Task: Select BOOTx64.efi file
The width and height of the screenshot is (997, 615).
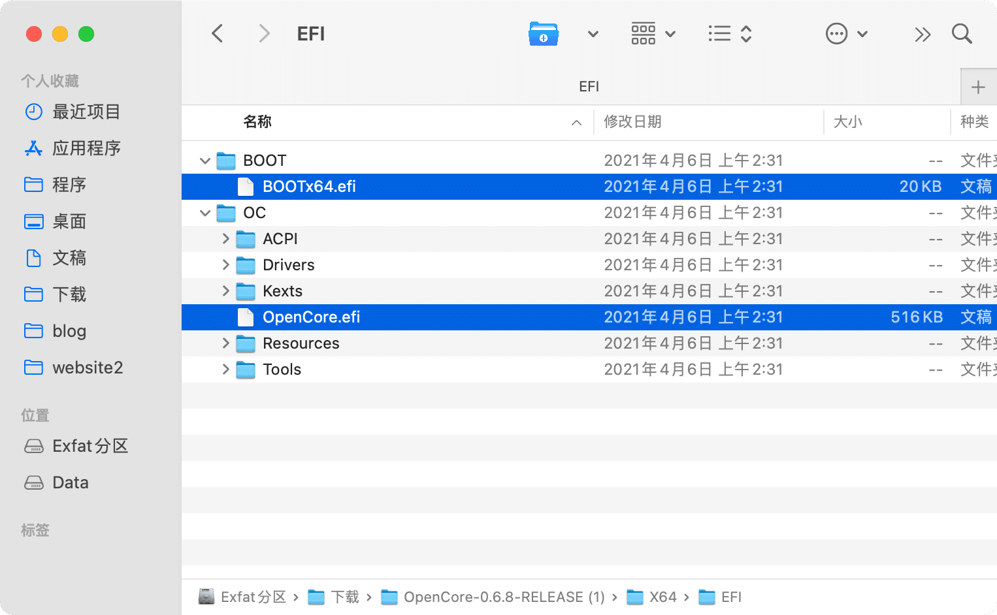Action: 589,187
